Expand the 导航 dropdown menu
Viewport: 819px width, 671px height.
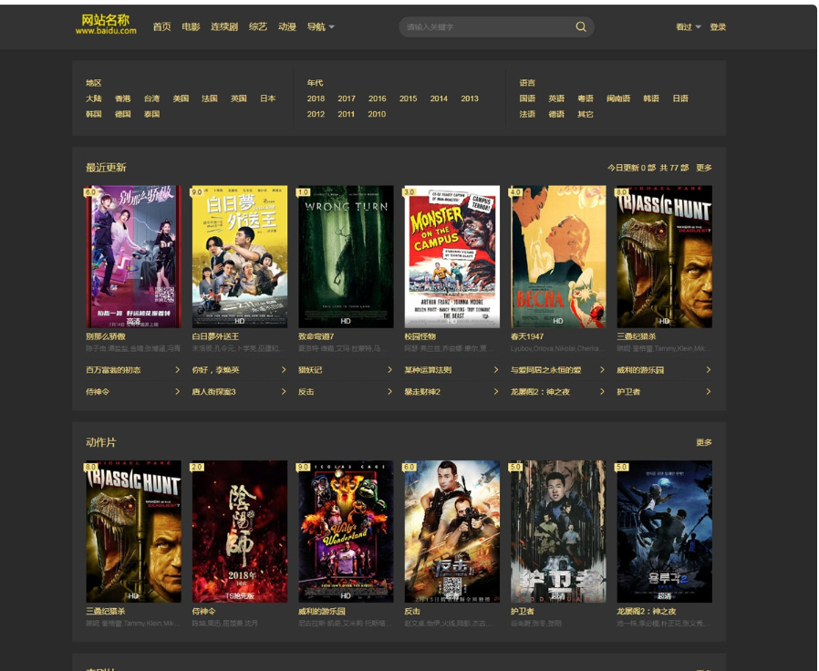[x=320, y=27]
